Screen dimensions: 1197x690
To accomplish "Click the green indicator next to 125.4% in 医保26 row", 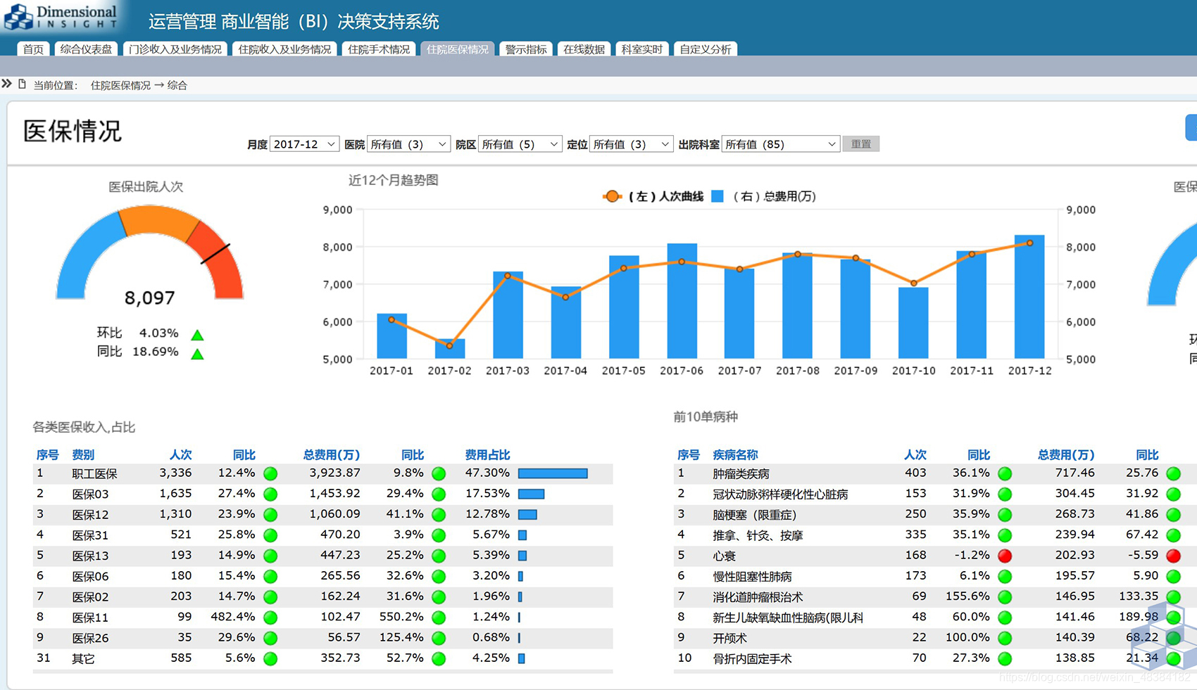I will [x=439, y=638].
